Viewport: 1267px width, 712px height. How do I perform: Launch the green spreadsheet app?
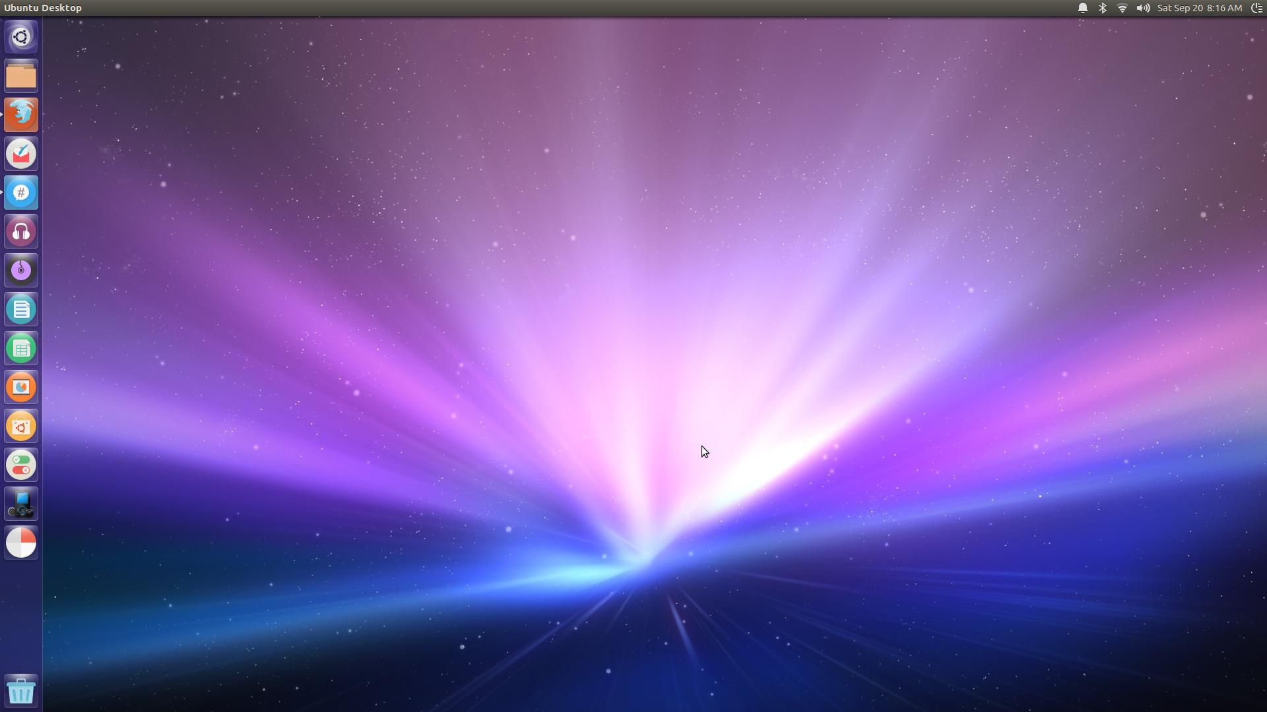point(21,348)
